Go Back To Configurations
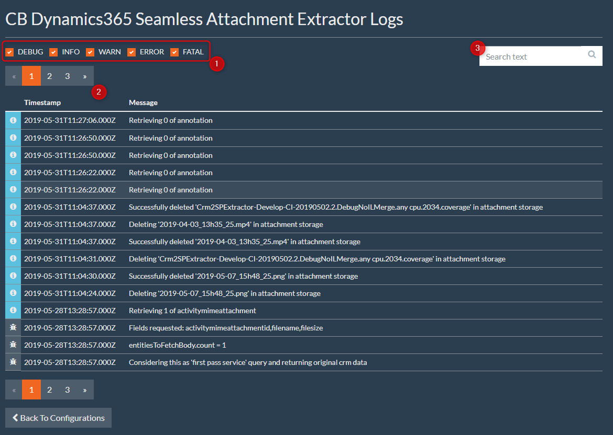613x435 pixels. coord(58,418)
